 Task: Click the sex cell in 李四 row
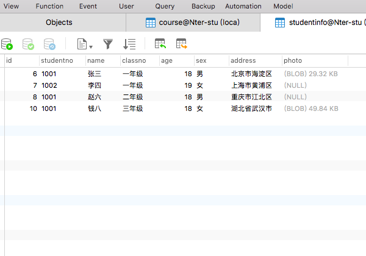click(x=199, y=85)
